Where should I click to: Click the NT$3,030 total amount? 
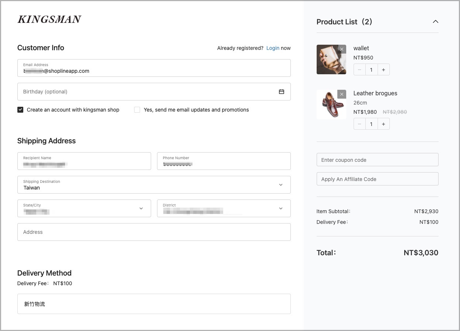point(421,253)
